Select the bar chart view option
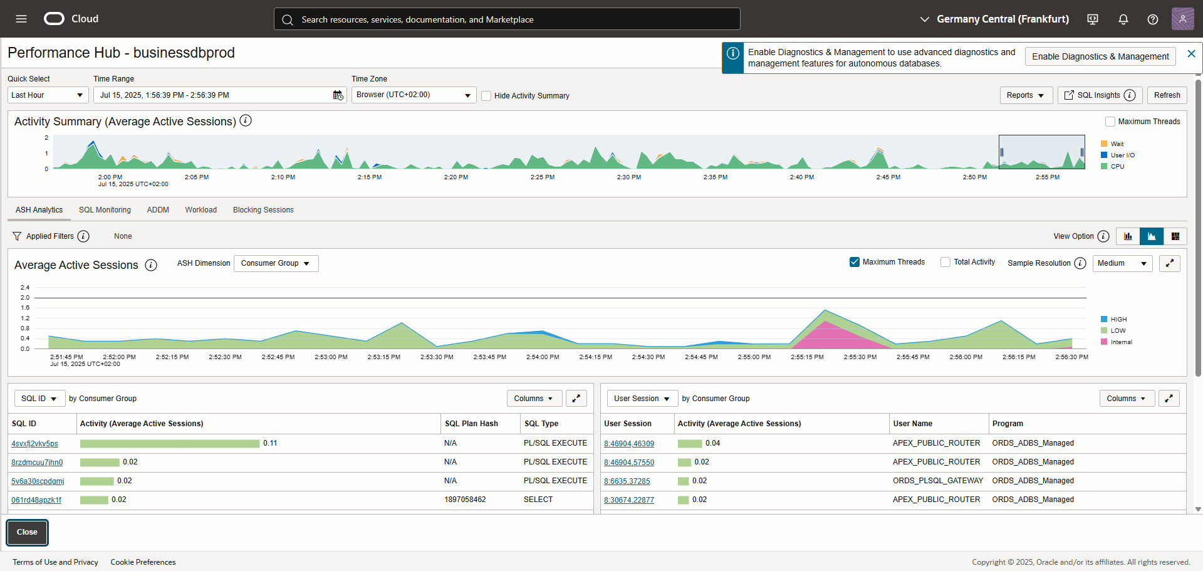Image resolution: width=1203 pixels, height=571 pixels. point(1128,236)
